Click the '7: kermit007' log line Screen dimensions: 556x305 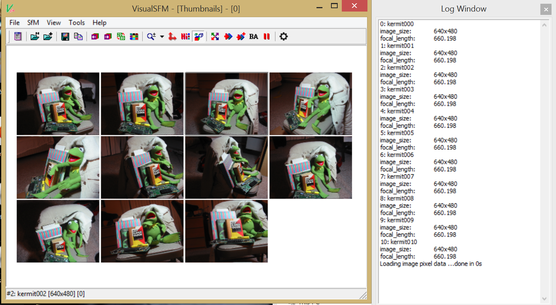click(397, 177)
